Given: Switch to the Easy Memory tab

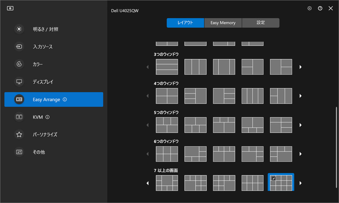Looking at the screenshot, I should pyautogui.click(x=223, y=23).
